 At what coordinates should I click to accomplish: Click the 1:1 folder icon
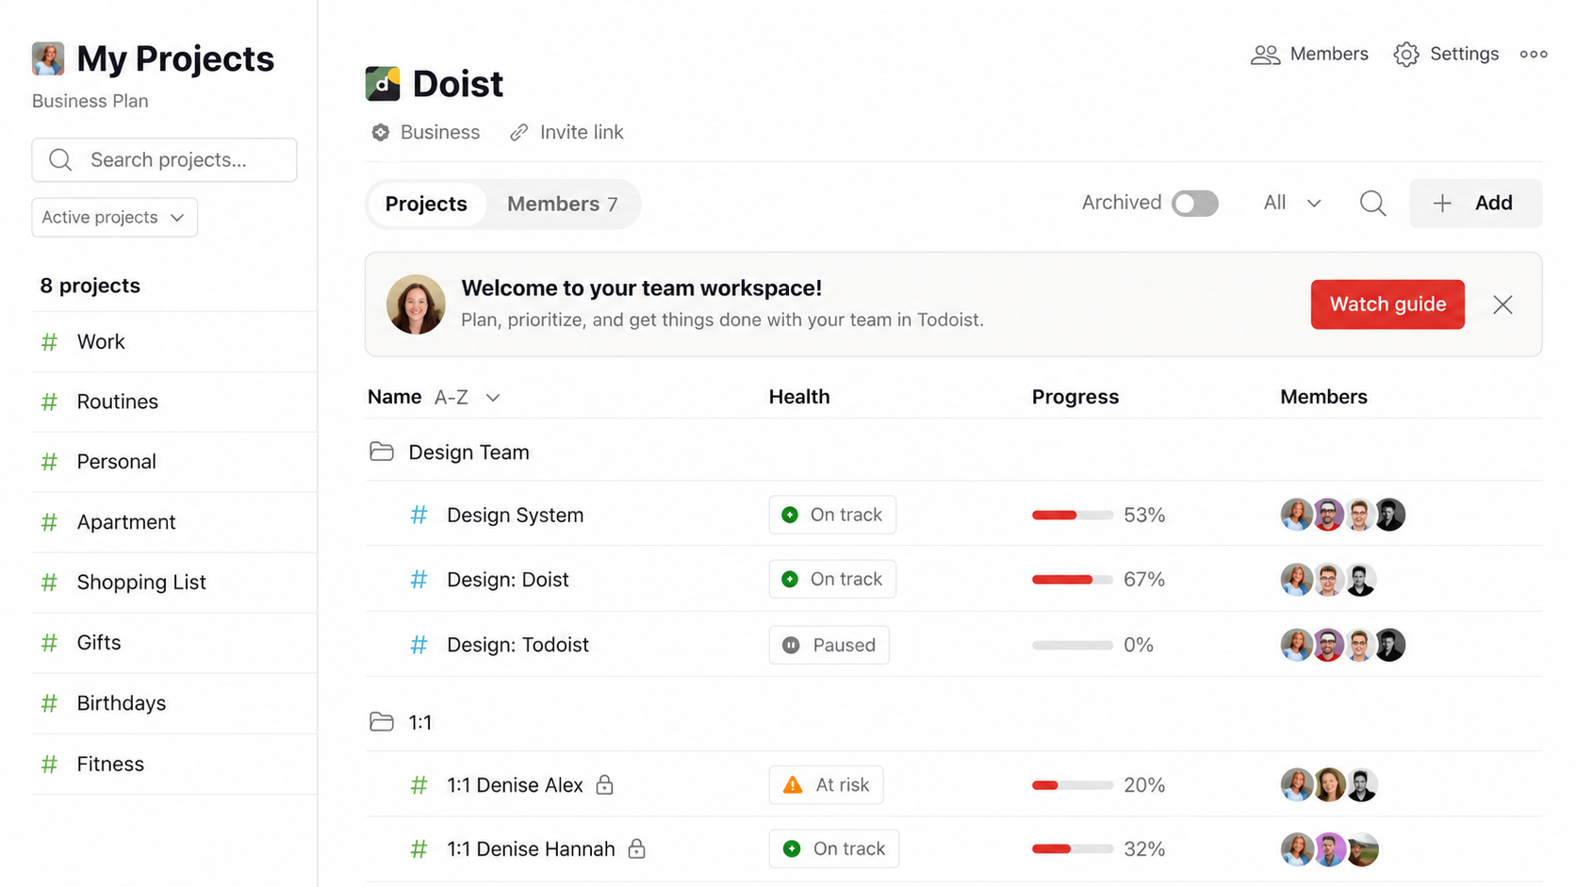click(382, 722)
